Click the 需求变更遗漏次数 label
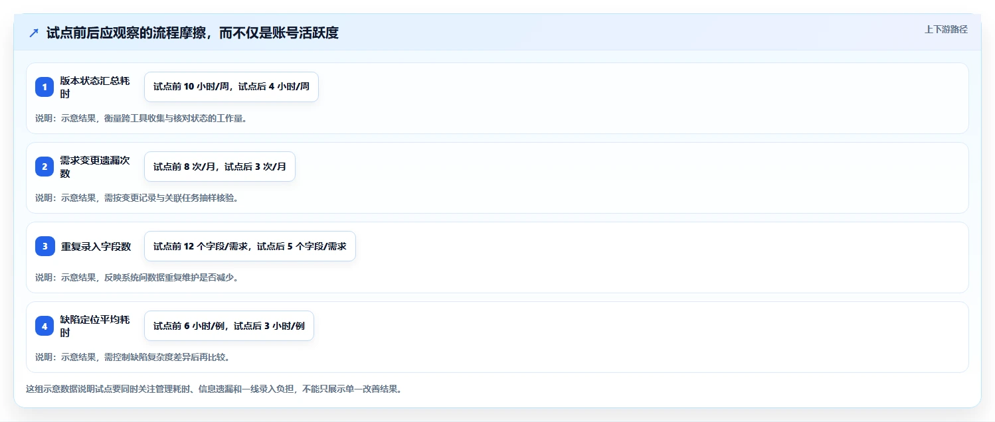The height and width of the screenshot is (422, 995). [94, 167]
